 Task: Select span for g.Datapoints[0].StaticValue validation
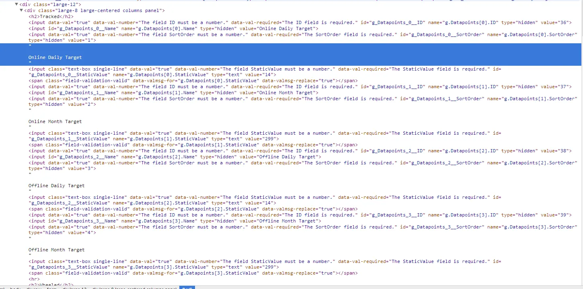(193, 81)
